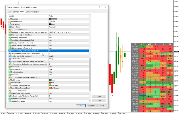The image size is (179, 115).
Task: Switch to the About tab
Action: pos(9,12)
